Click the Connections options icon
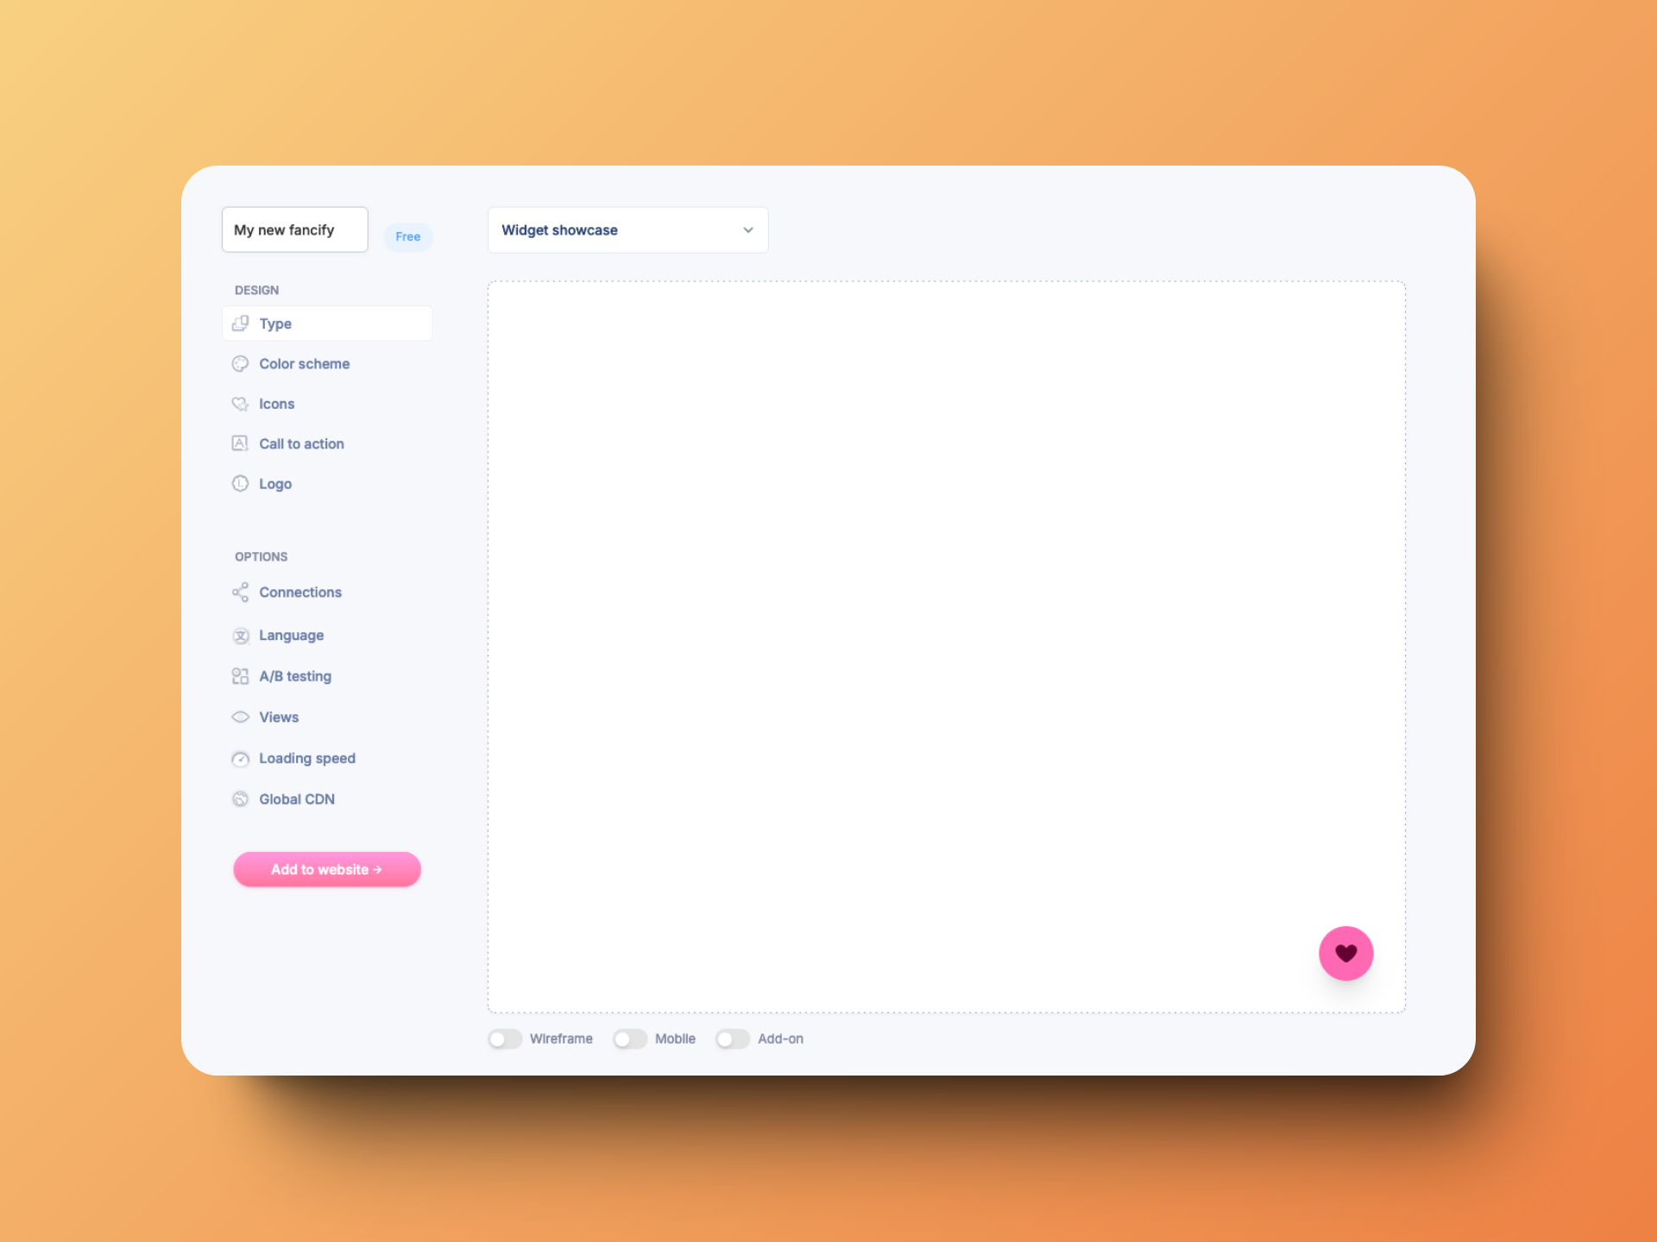1657x1242 pixels. coord(240,593)
